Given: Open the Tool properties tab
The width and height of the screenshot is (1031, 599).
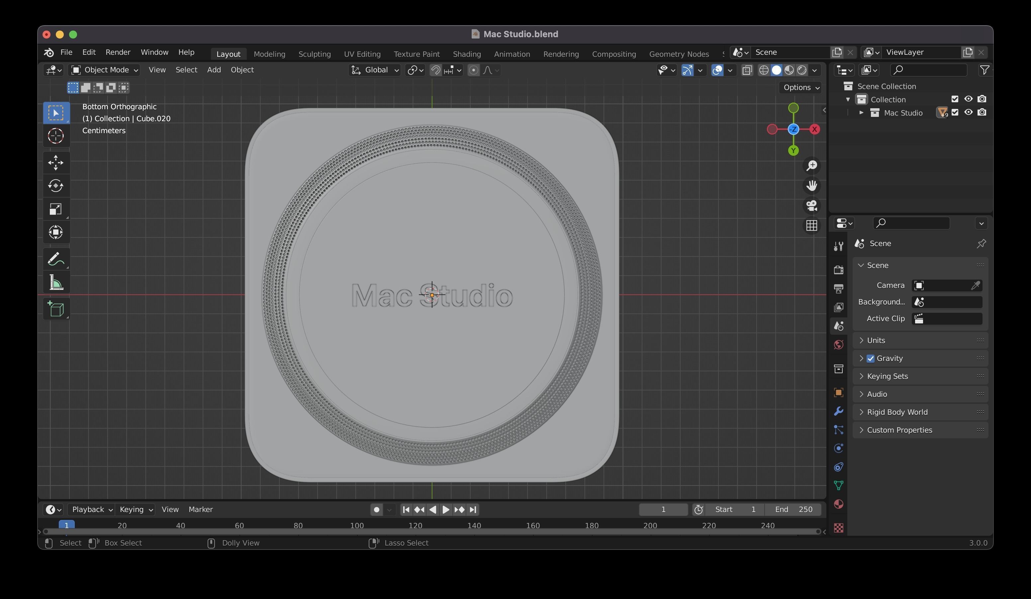Looking at the screenshot, I should [838, 246].
